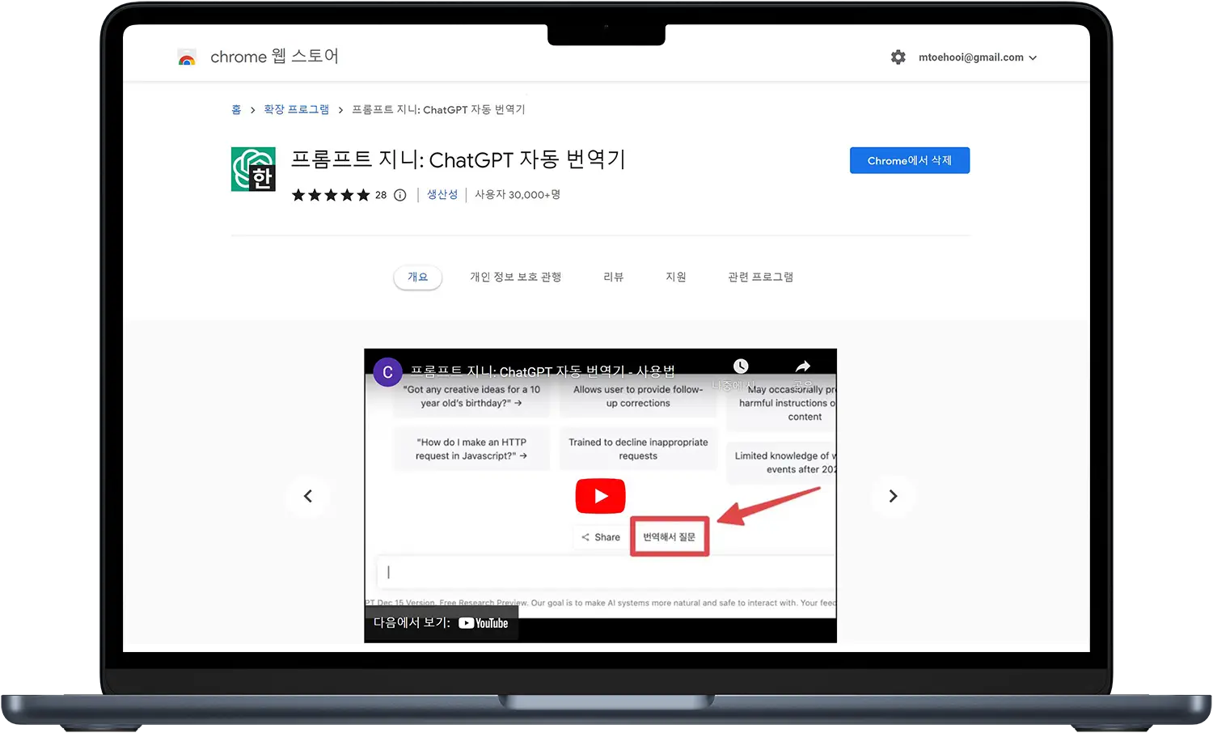The height and width of the screenshot is (733, 1213).
Task: Click the five-star rating
Action: click(331, 195)
